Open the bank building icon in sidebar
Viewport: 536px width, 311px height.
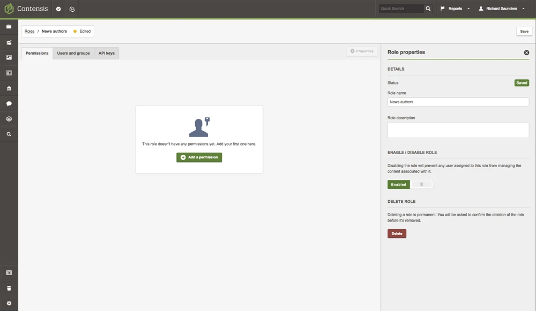9,88
